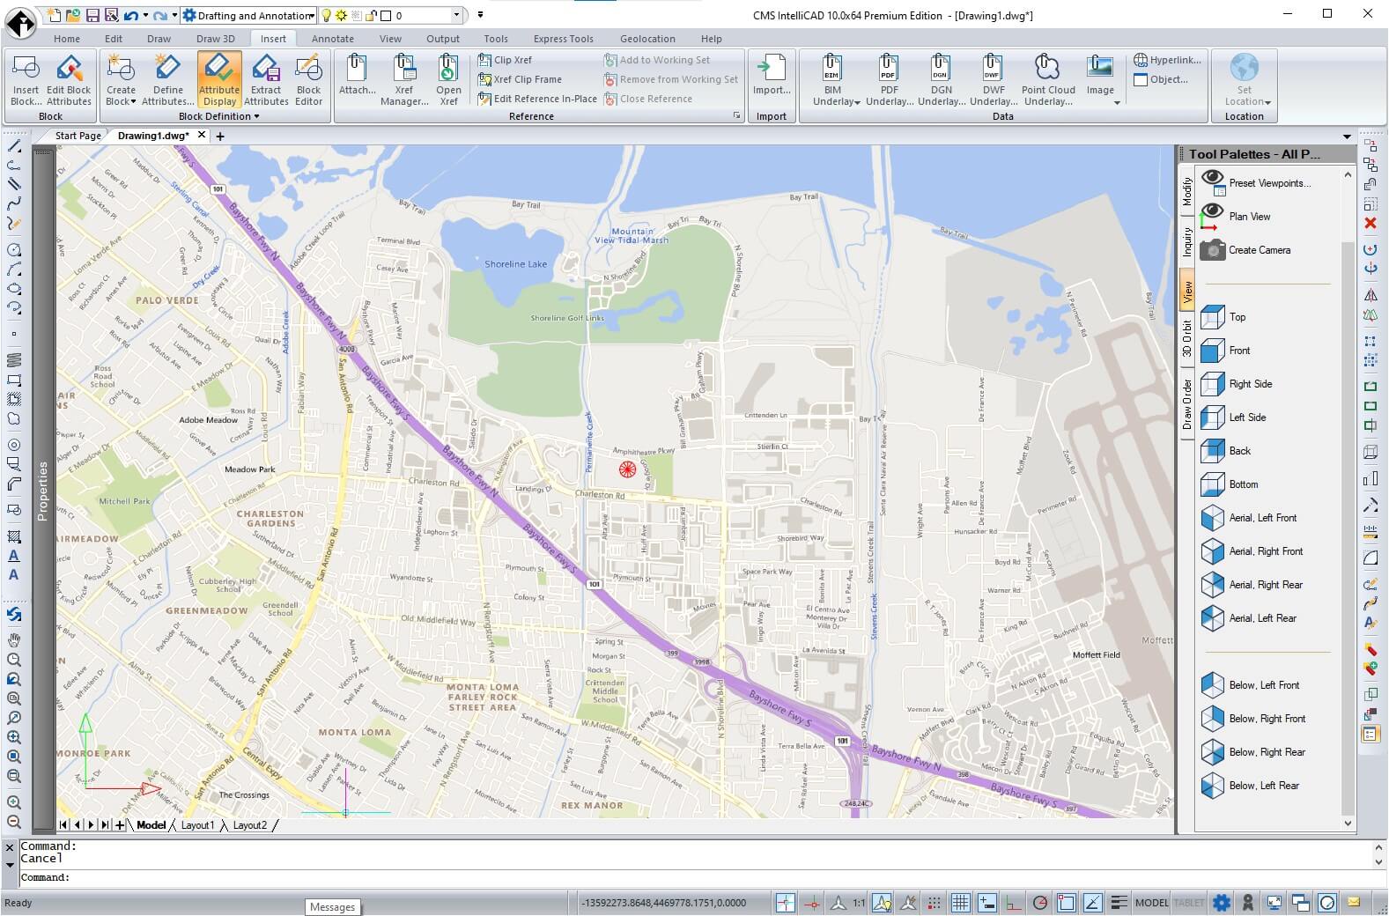Toggle grid display in status bar
The height and width of the screenshot is (916, 1389).
pyautogui.click(x=960, y=903)
